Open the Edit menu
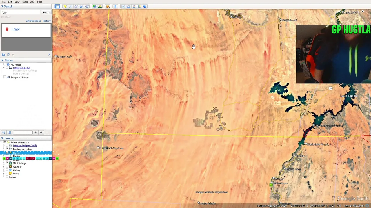Screen dimensions: 371x208 (10, 2)
